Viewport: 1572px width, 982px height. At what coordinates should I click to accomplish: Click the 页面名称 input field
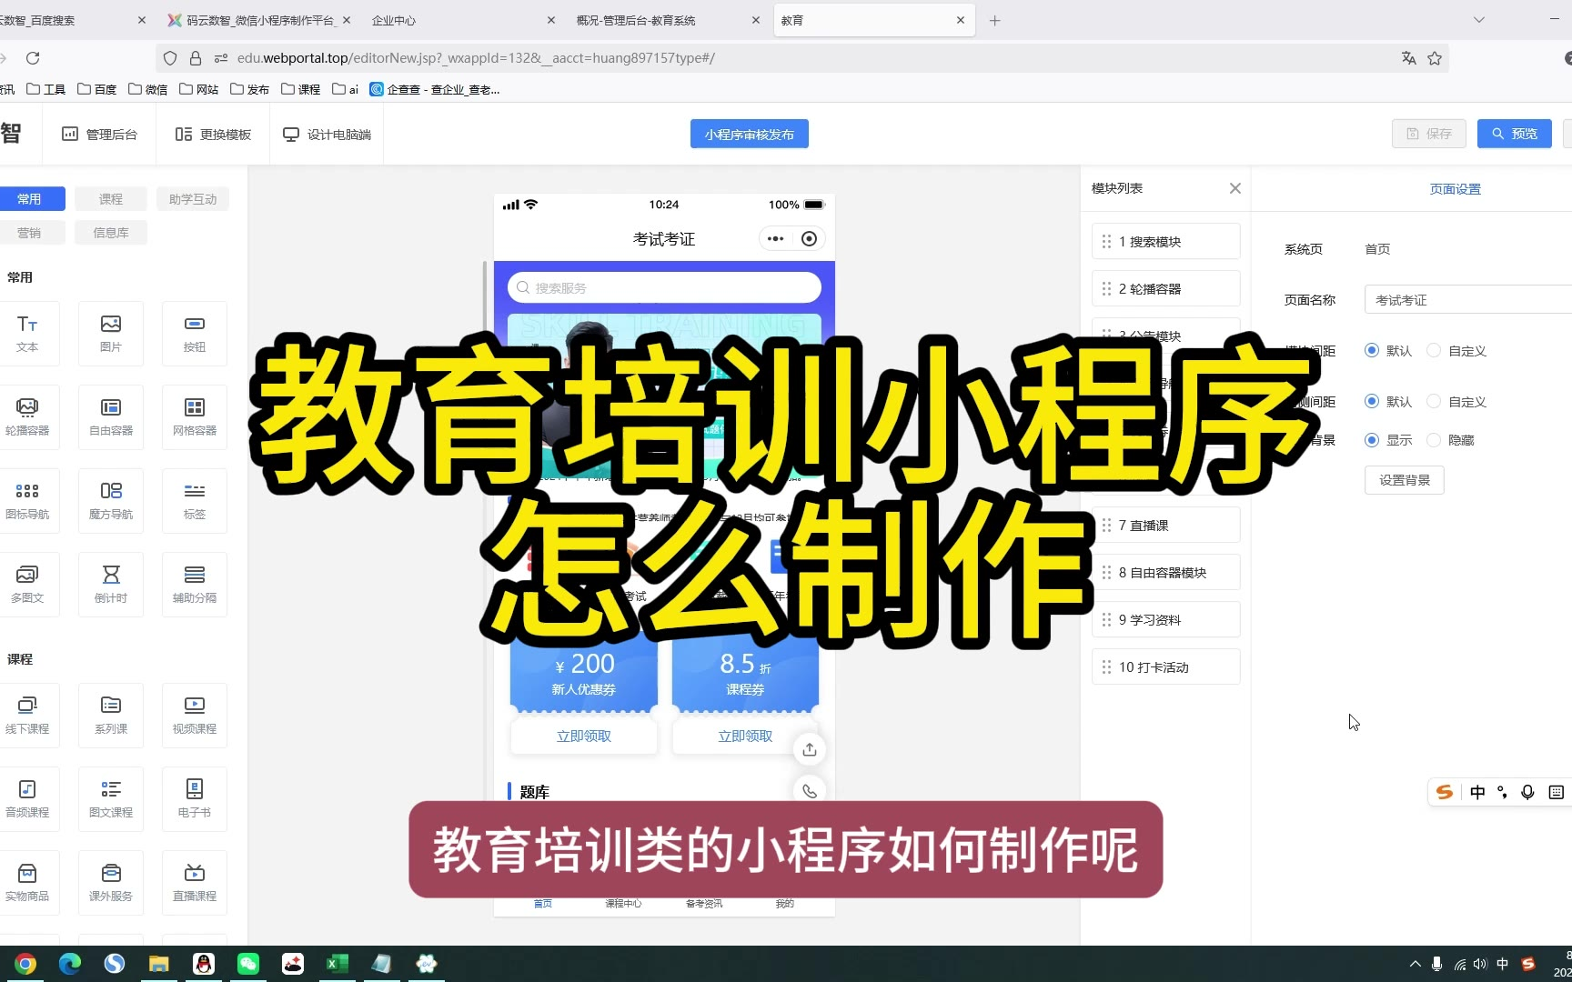(x=1468, y=300)
